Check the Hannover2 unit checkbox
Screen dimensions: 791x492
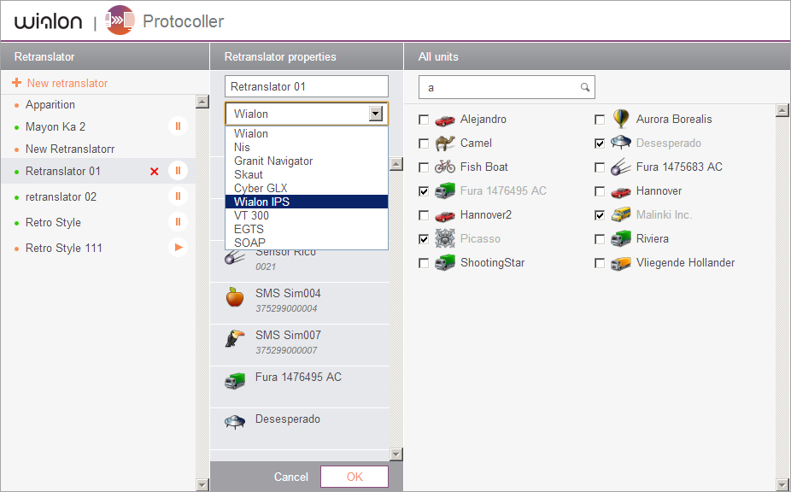click(424, 215)
